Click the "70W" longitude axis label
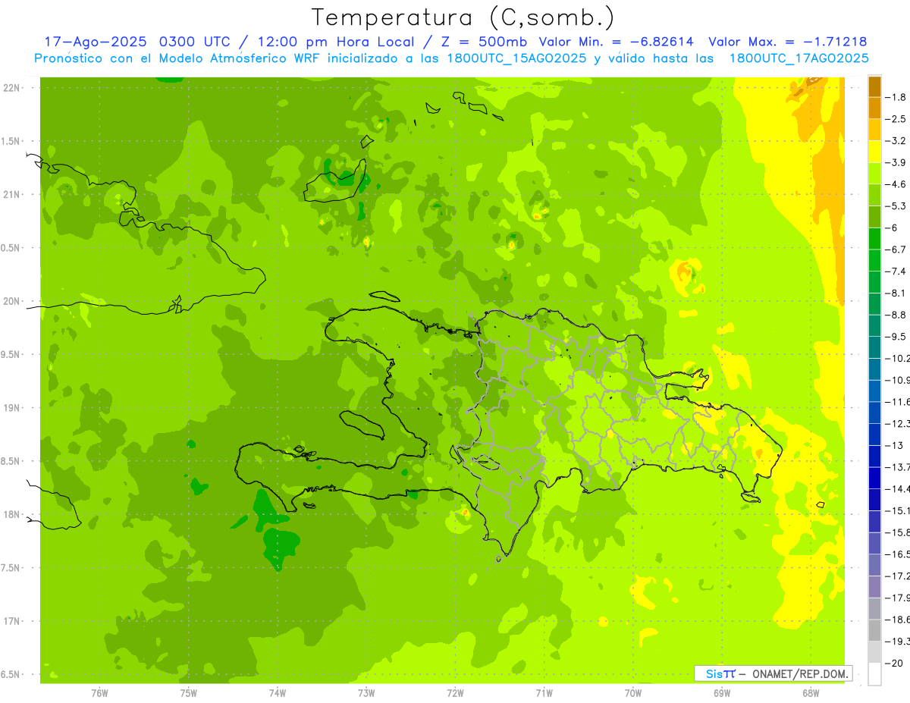This screenshot has height=703, width=910. 633,693
